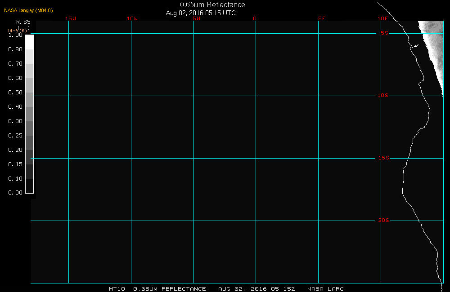This screenshot has width=450, height=292.
Task: Click the '0.40' scale value
Action: pos(15,106)
